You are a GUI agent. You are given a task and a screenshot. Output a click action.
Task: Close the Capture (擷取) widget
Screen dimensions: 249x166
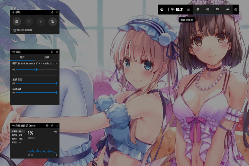pos(57,12)
